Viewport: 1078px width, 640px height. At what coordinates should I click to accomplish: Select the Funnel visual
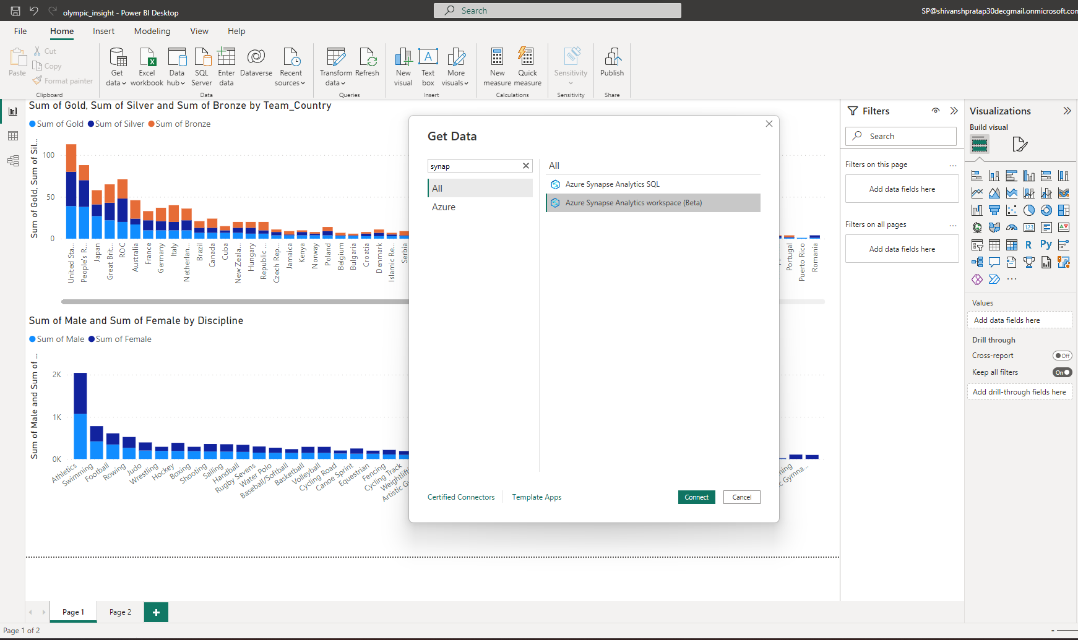[994, 210]
